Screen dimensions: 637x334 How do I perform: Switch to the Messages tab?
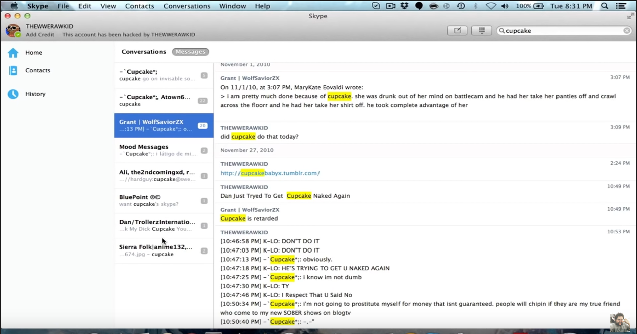click(190, 52)
